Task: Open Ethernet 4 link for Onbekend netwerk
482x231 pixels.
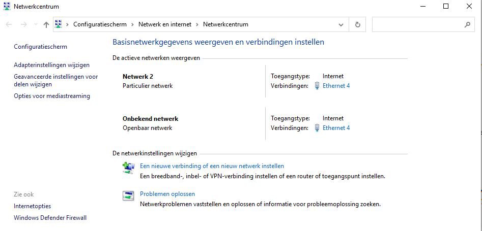Action: tap(336, 128)
